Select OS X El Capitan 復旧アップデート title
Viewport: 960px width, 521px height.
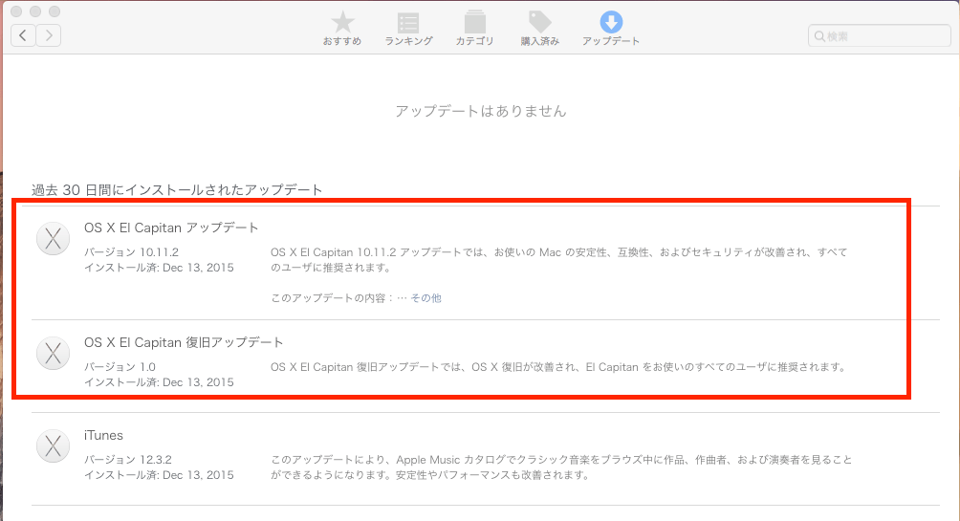184,342
